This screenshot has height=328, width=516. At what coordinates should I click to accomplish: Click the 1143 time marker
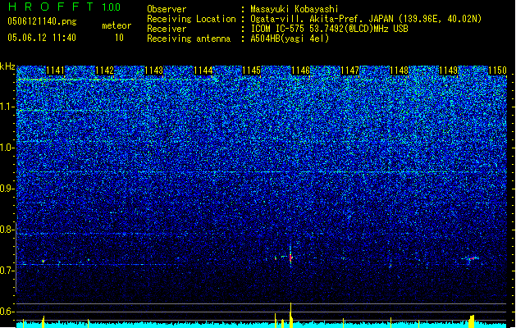[x=153, y=71]
